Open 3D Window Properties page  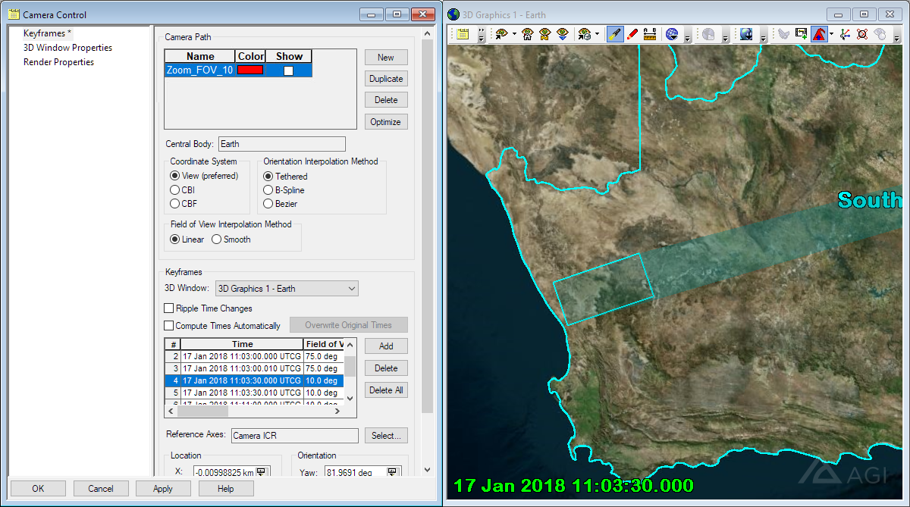(x=67, y=48)
